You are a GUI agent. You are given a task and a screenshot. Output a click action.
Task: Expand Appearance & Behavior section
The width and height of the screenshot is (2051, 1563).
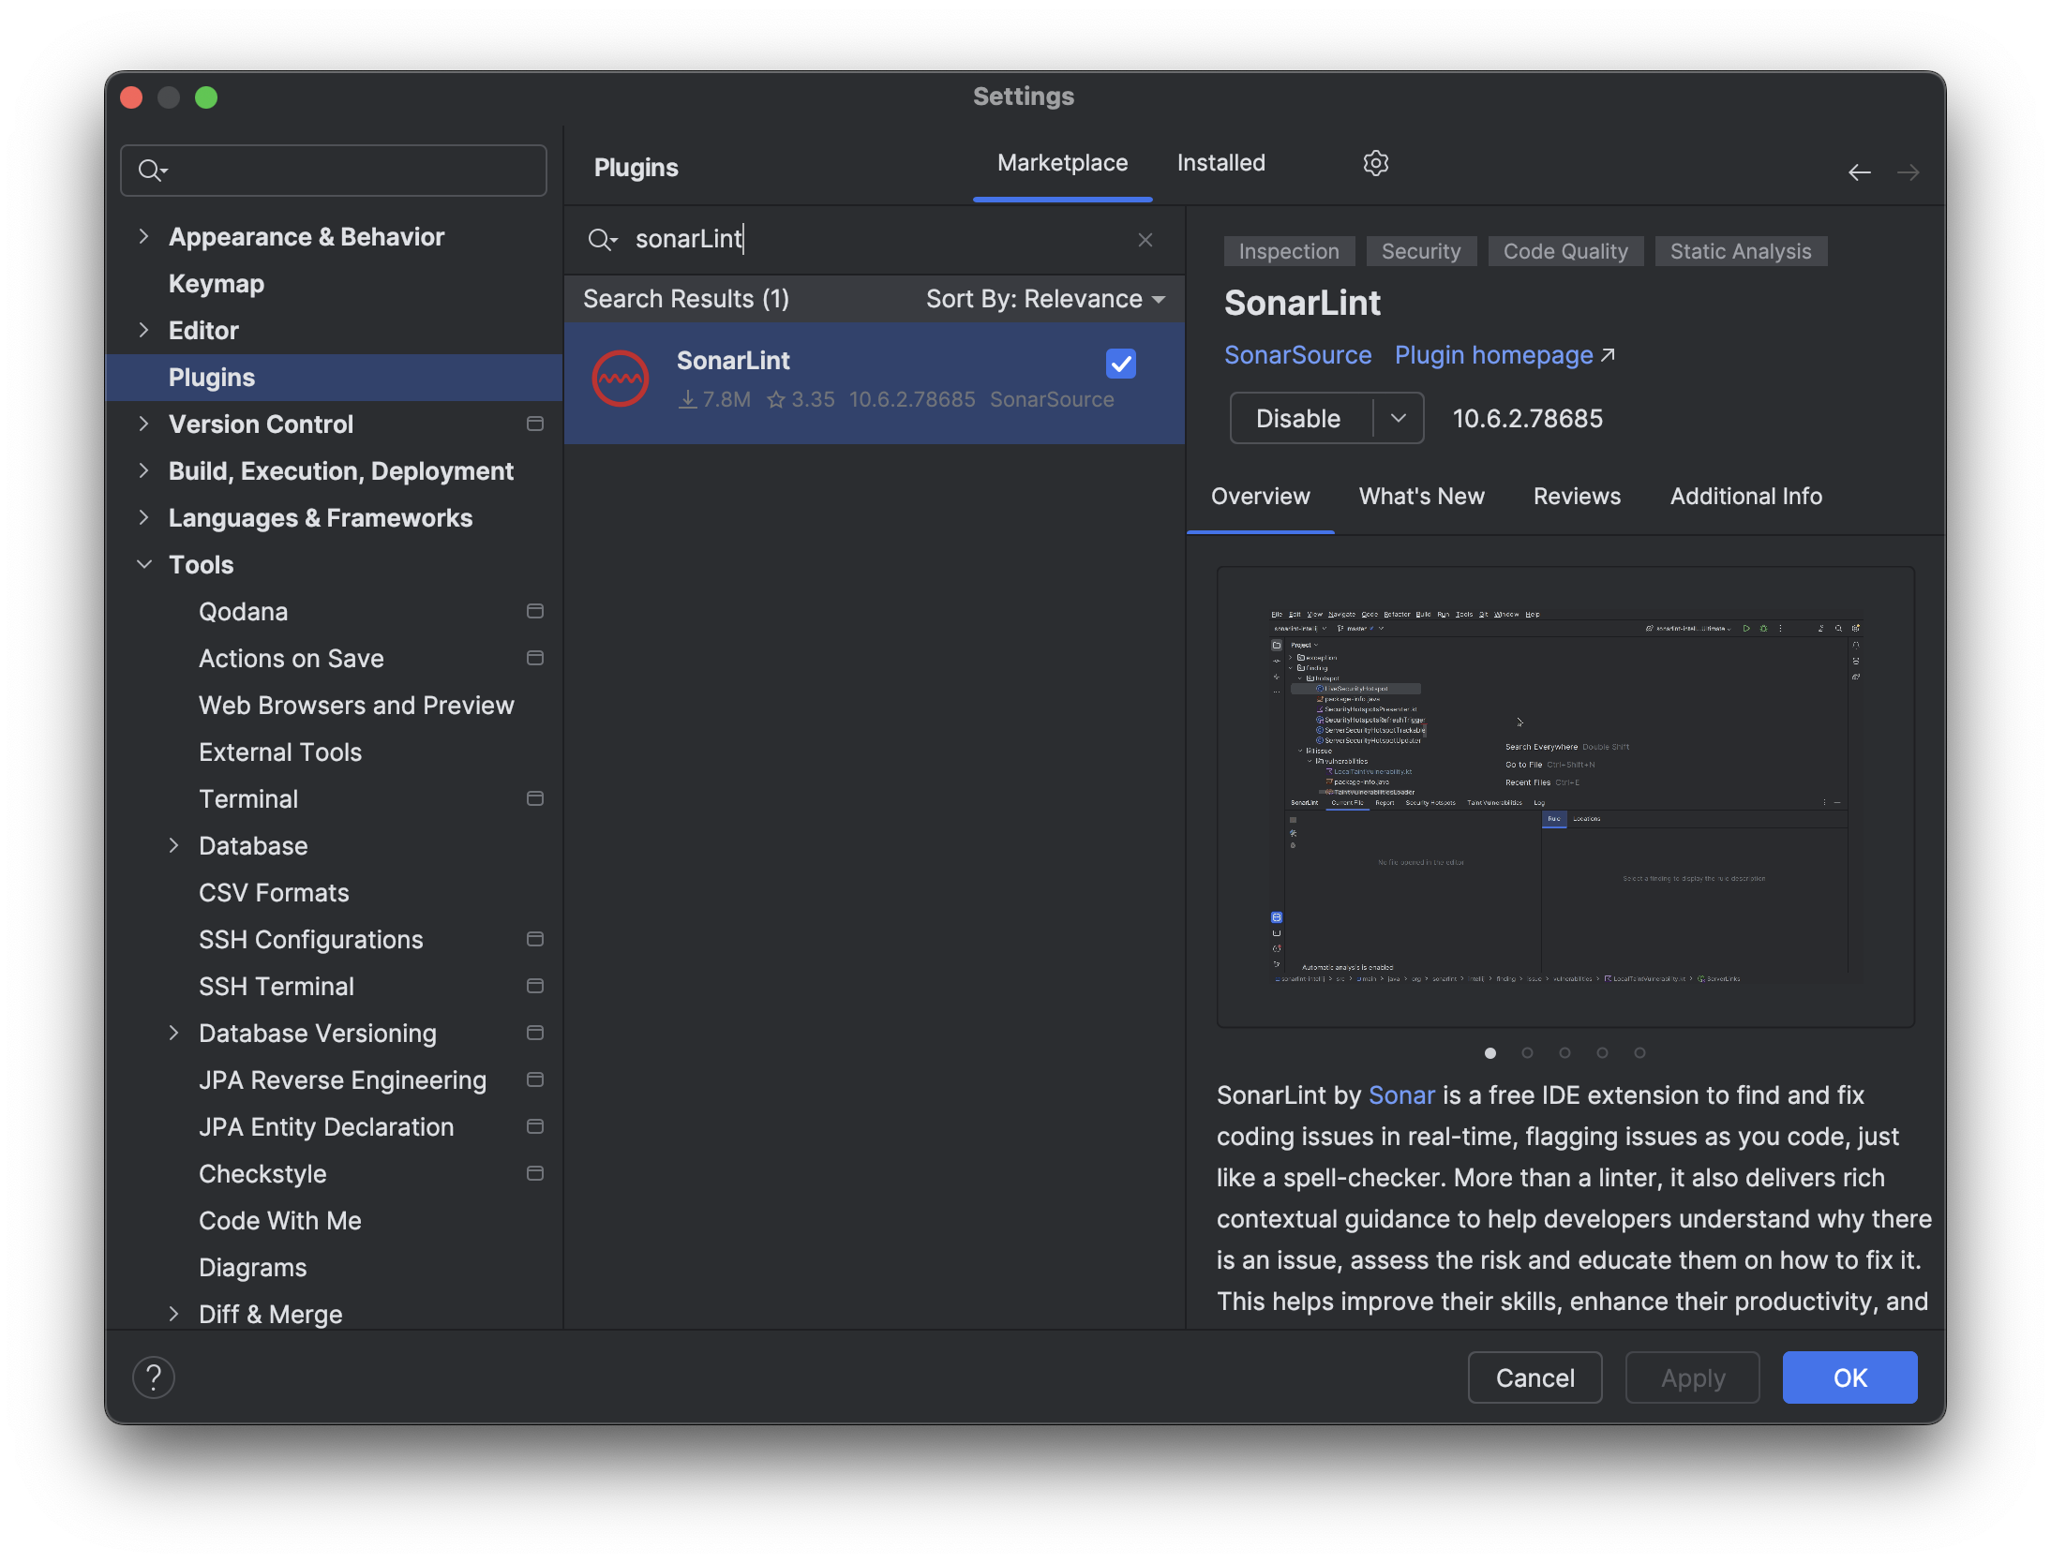(143, 236)
